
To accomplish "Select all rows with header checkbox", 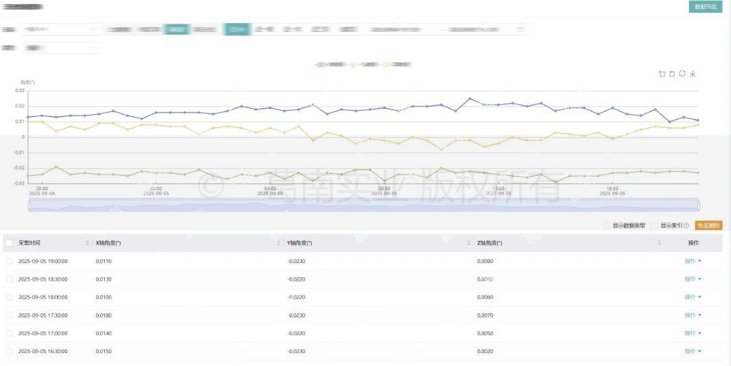I will (x=9, y=243).
